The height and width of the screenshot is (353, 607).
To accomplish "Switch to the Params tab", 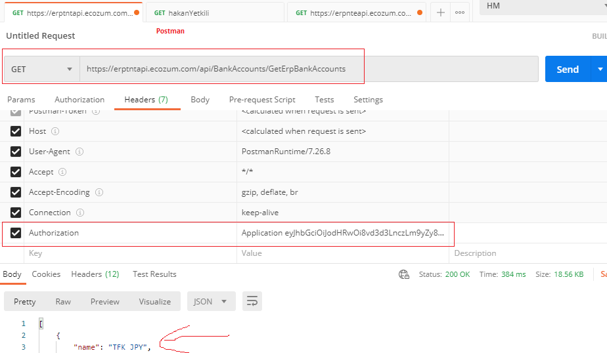I will pos(21,100).
